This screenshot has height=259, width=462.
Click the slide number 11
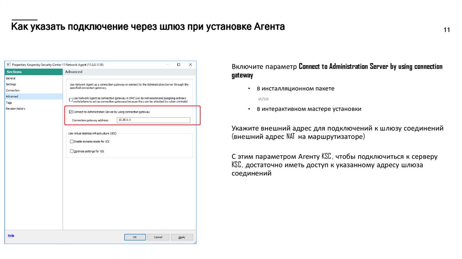pos(447,30)
